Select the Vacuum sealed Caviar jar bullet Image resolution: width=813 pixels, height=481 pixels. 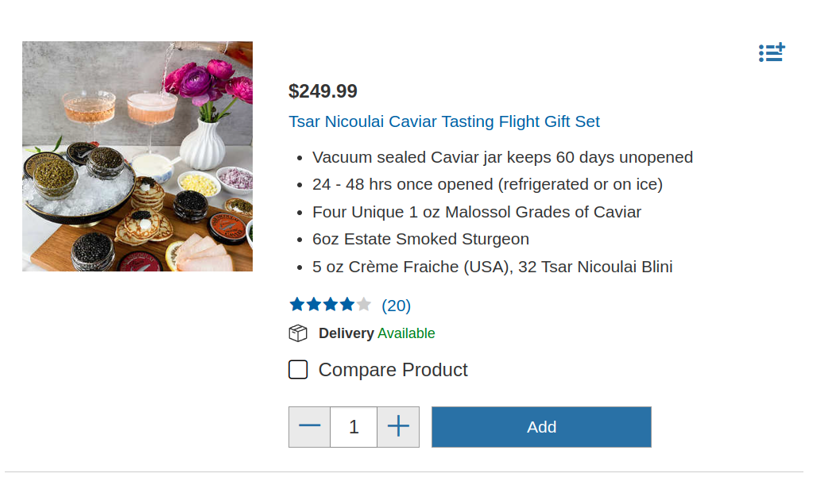pos(502,157)
